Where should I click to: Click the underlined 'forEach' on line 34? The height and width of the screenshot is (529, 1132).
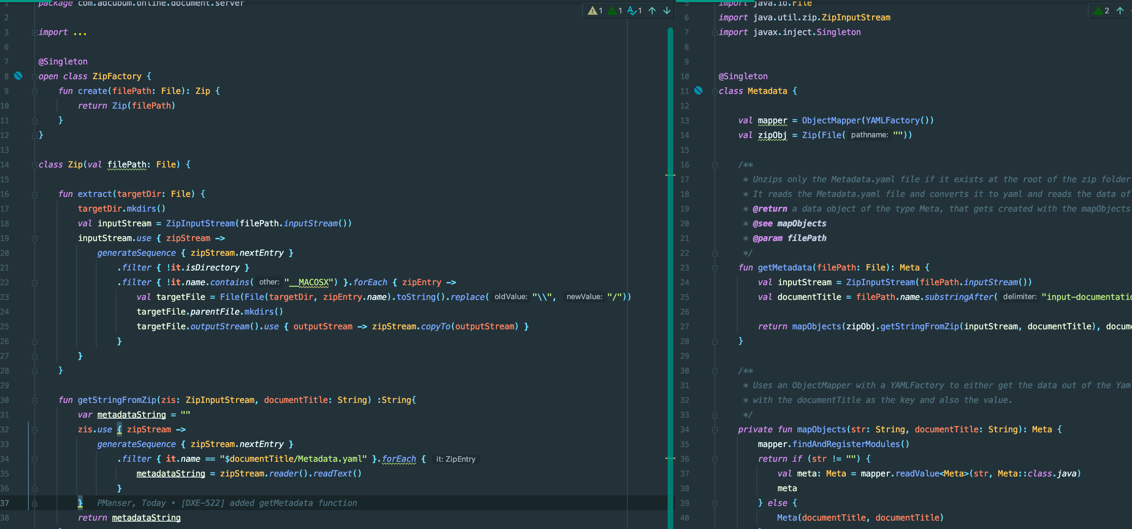[x=399, y=459]
